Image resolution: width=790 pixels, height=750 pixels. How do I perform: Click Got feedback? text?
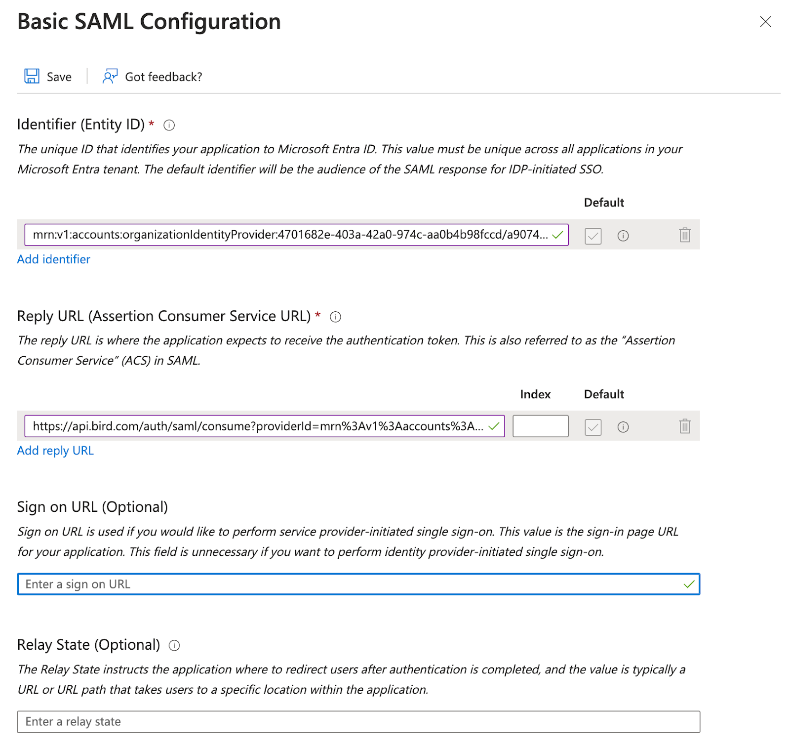[x=163, y=77]
